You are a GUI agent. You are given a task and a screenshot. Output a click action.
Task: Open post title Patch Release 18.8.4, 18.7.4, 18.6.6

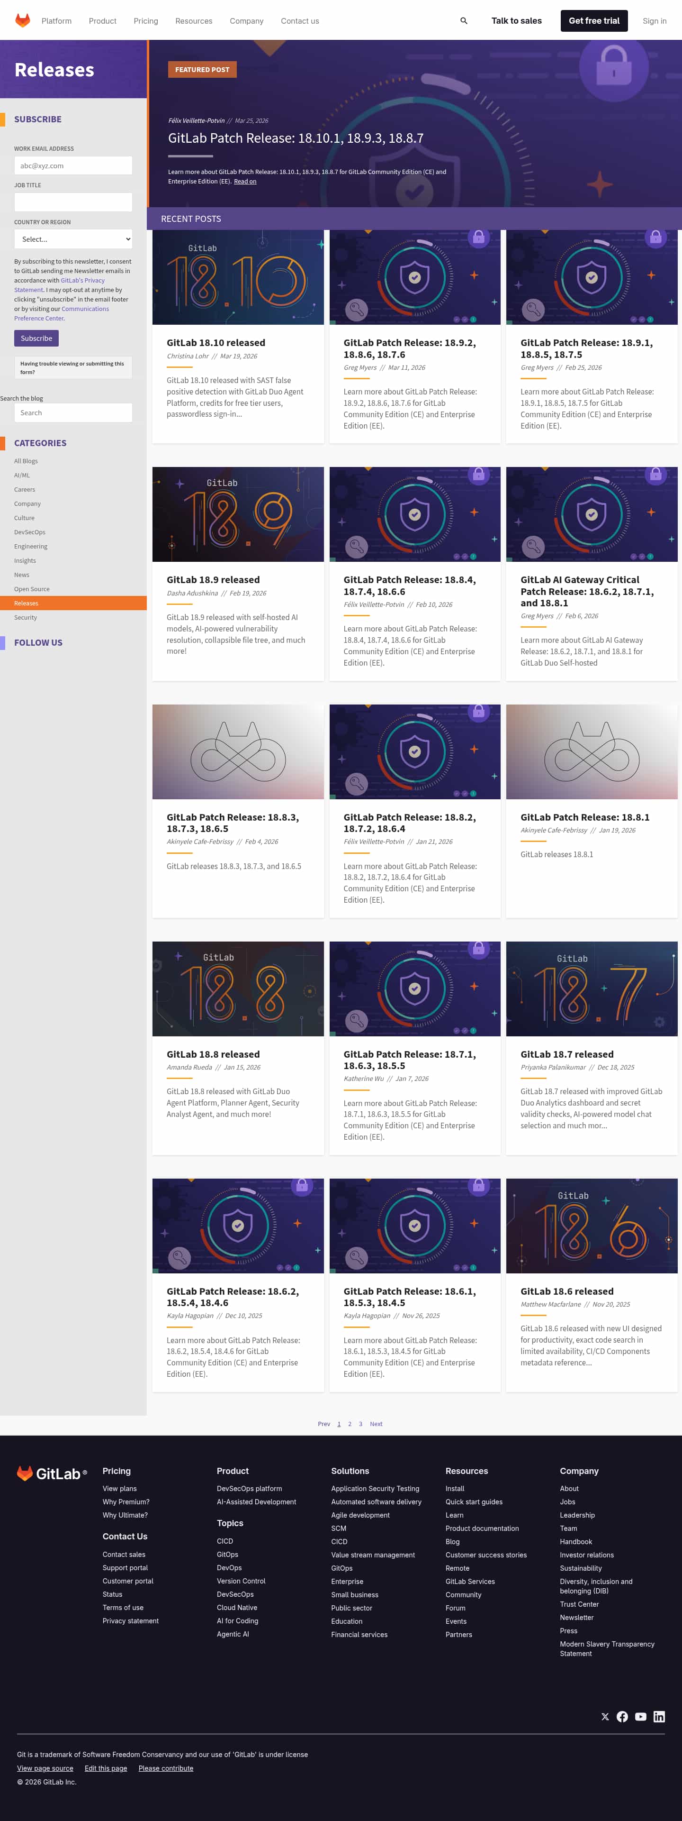(410, 586)
